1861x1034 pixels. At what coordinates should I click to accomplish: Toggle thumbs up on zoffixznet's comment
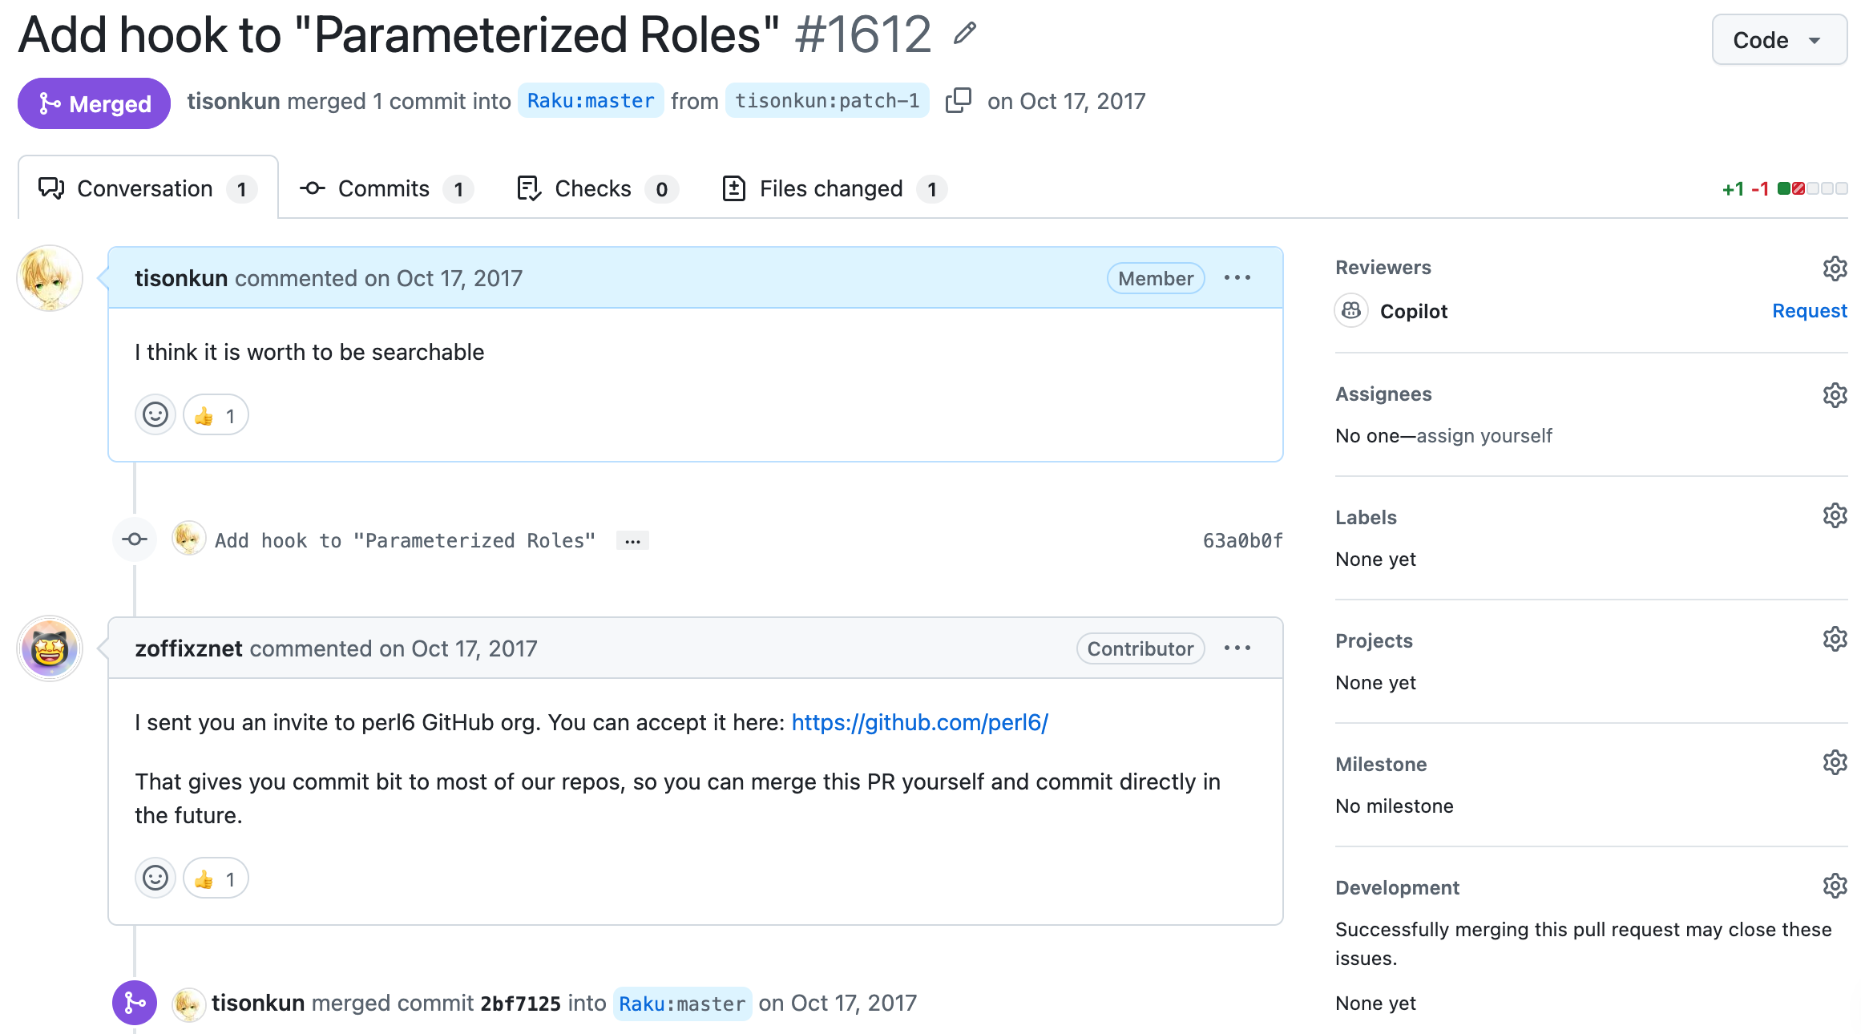coord(216,878)
